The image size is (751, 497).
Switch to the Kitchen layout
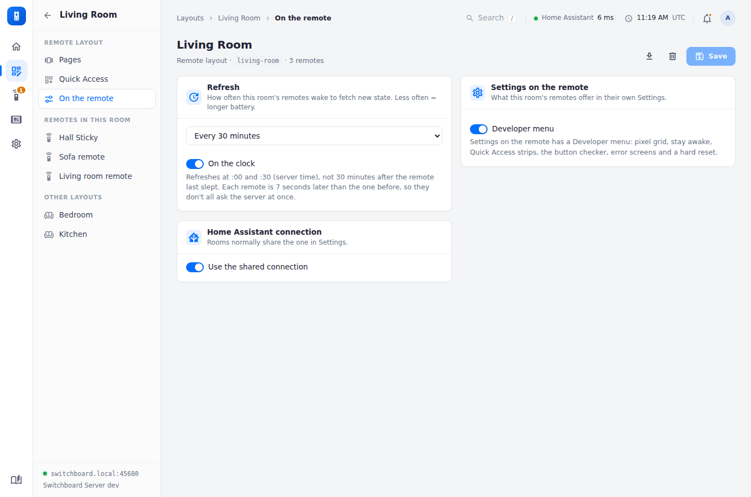pyautogui.click(x=97, y=234)
